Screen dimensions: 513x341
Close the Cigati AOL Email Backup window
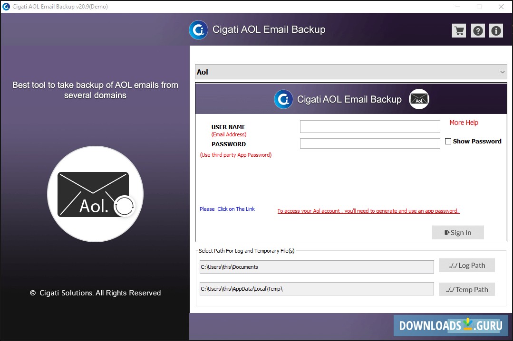[501, 7]
